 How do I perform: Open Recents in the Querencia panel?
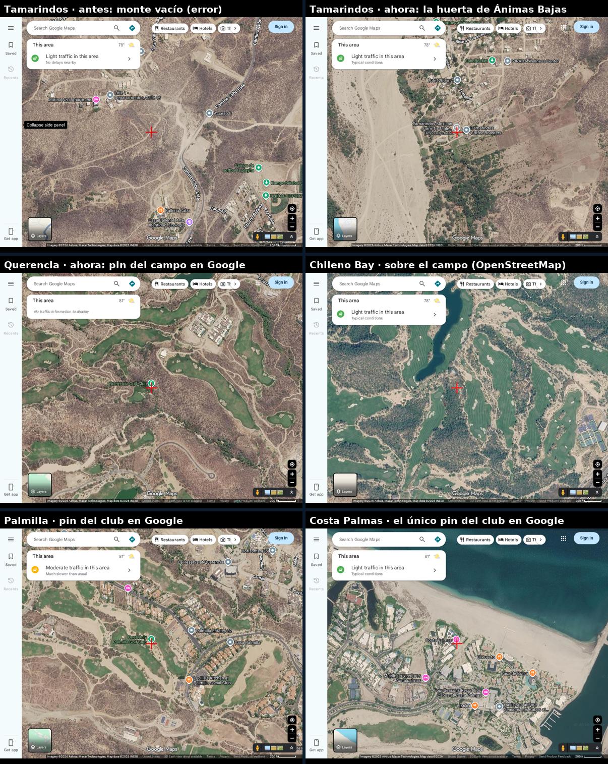point(11,328)
